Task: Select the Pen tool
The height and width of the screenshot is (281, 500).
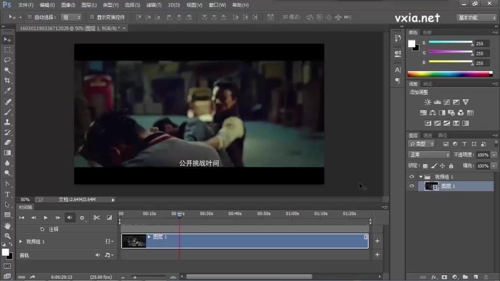Action: coord(7,184)
